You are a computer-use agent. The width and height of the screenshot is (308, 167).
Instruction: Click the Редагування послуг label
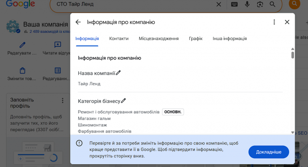coord(56,78)
